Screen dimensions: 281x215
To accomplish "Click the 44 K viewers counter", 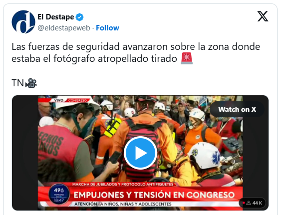I will [253, 203].
